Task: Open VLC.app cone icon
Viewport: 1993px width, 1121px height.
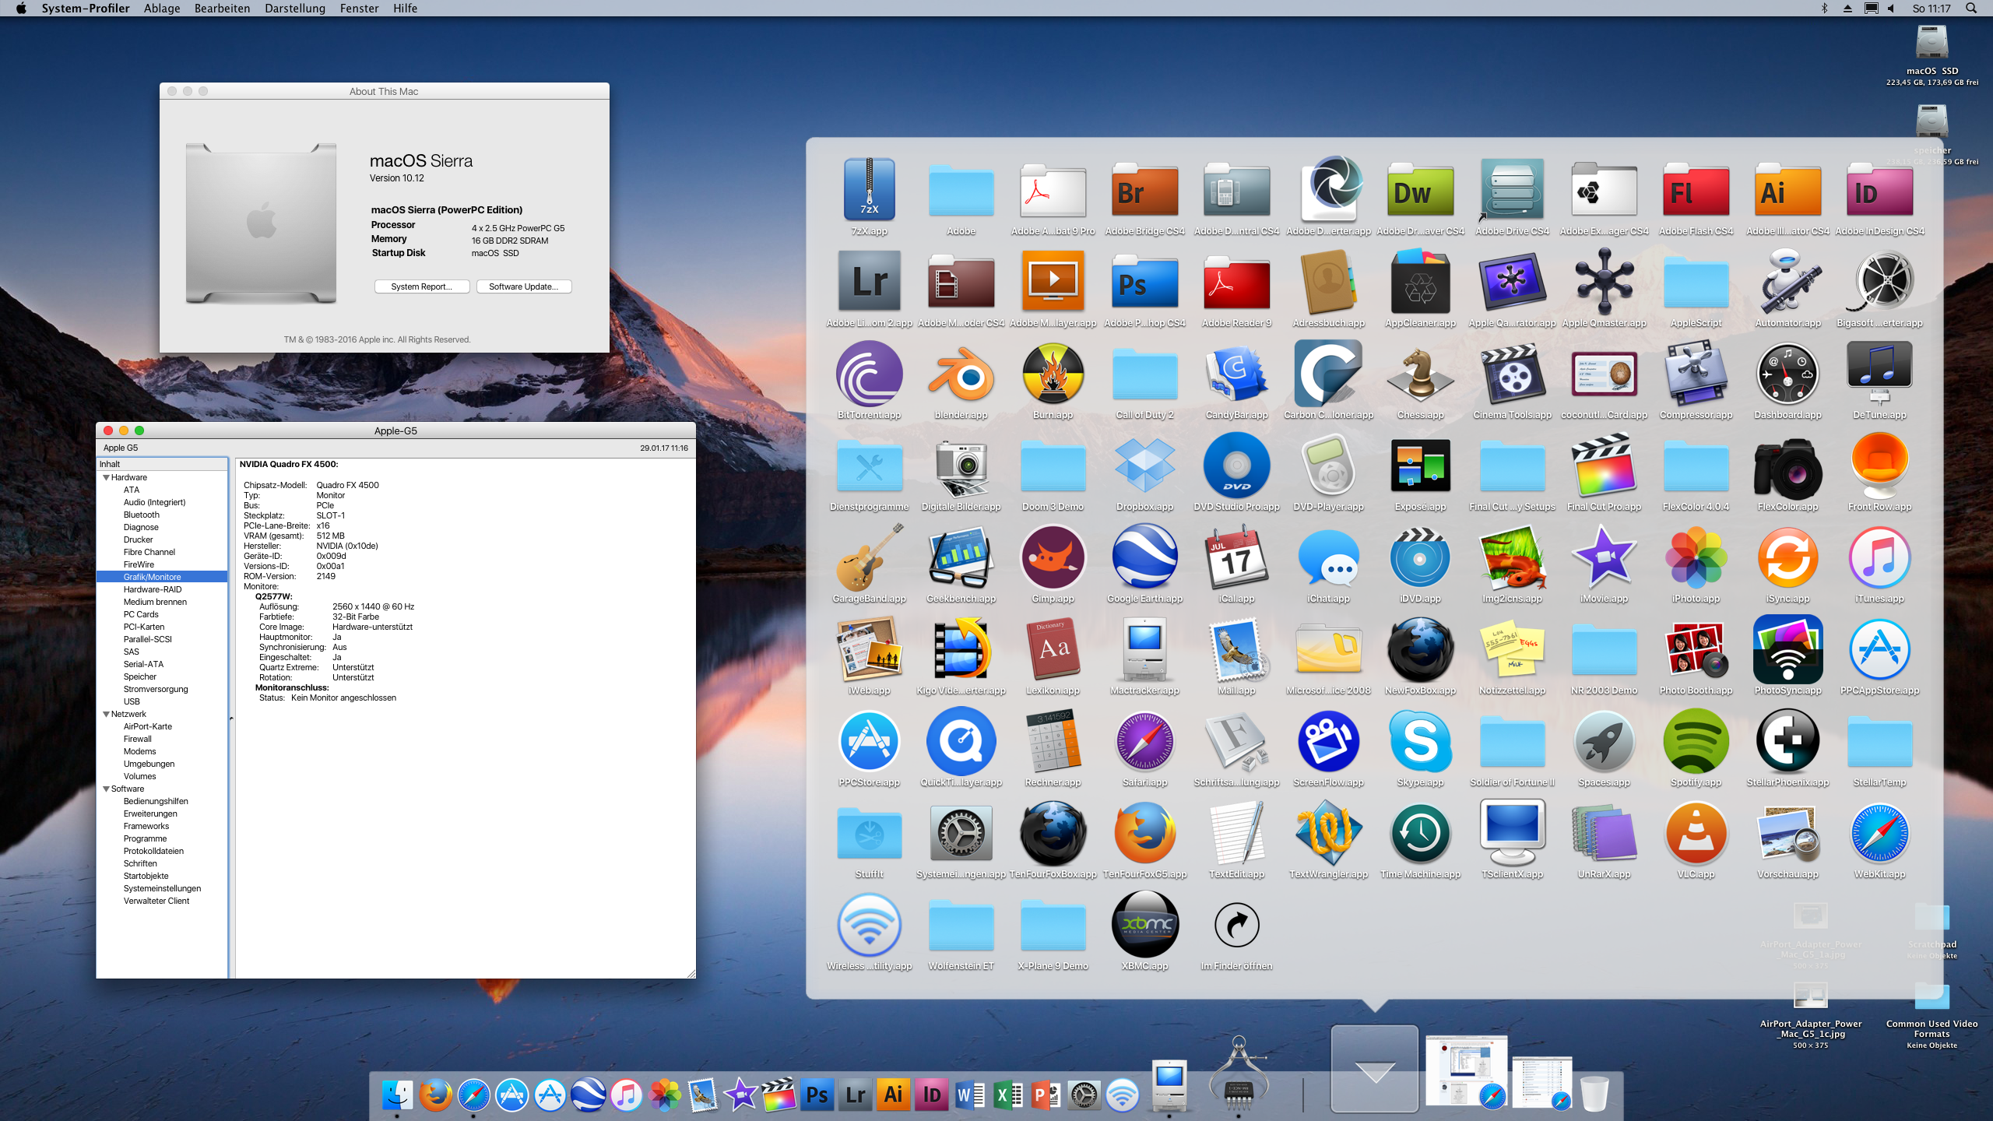Action: coord(1696,832)
